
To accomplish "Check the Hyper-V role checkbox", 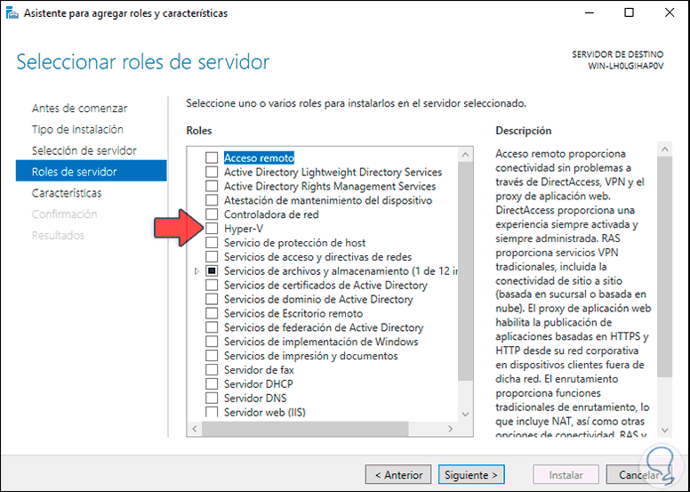I will (x=212, y=229).
